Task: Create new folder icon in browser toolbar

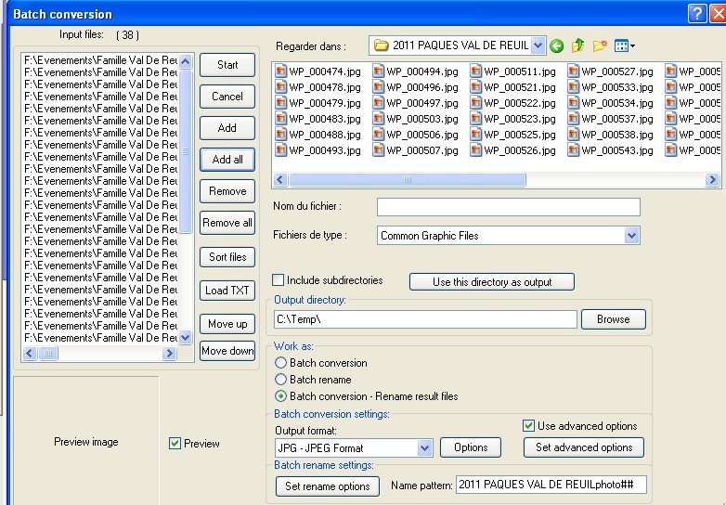Action: [600, 45]
